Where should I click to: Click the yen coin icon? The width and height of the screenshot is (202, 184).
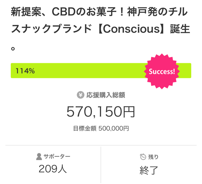point(80,95)
